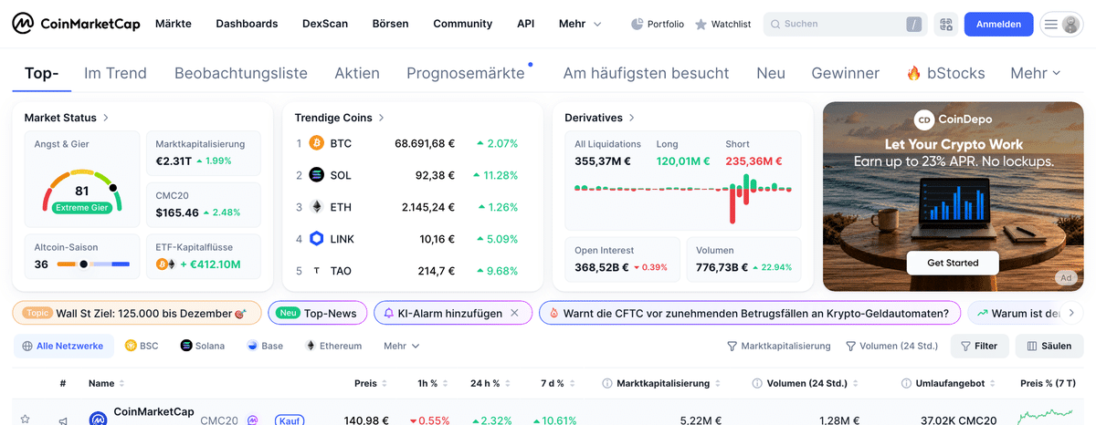This screenshot has width=1096, height=425.
Task: Open the API menu
Action: point(526,25)
